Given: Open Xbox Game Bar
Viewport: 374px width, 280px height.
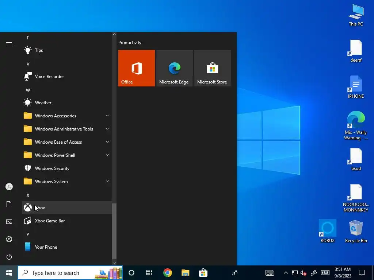Looking at the screenshot, I should (x=67, y=221).
